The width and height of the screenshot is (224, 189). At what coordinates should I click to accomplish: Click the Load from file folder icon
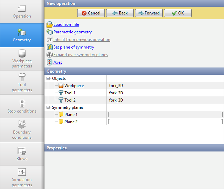(x=49, y=25)
